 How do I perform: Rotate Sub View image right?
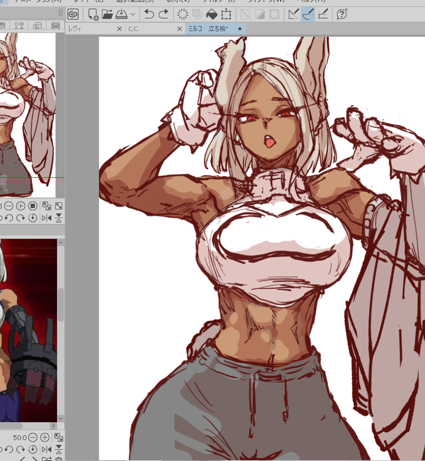tap(21, 450)
